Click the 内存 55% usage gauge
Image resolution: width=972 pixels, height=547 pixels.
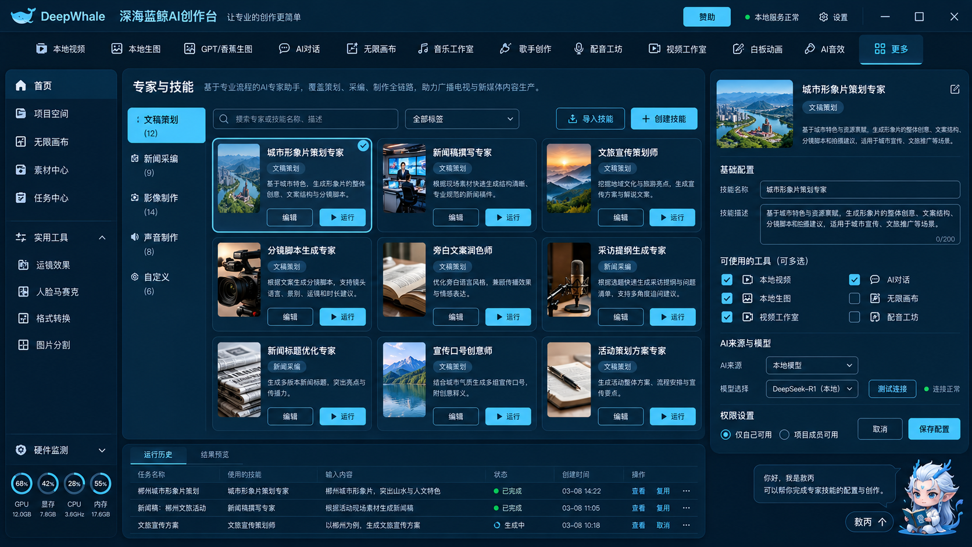point(101,484)
